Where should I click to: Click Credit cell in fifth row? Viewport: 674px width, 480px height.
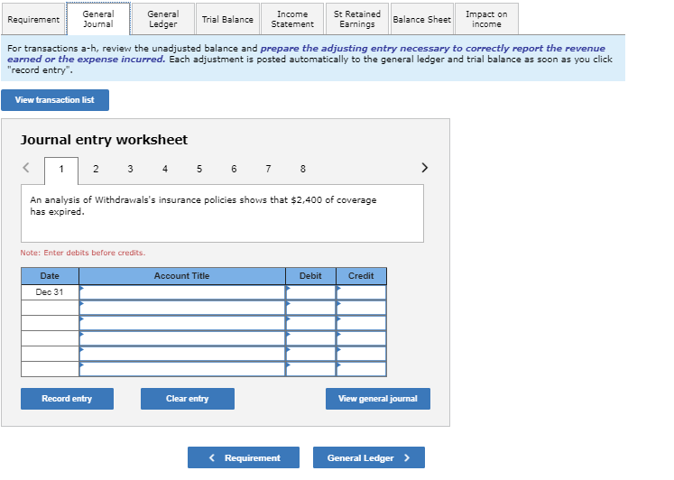point(361,354)
